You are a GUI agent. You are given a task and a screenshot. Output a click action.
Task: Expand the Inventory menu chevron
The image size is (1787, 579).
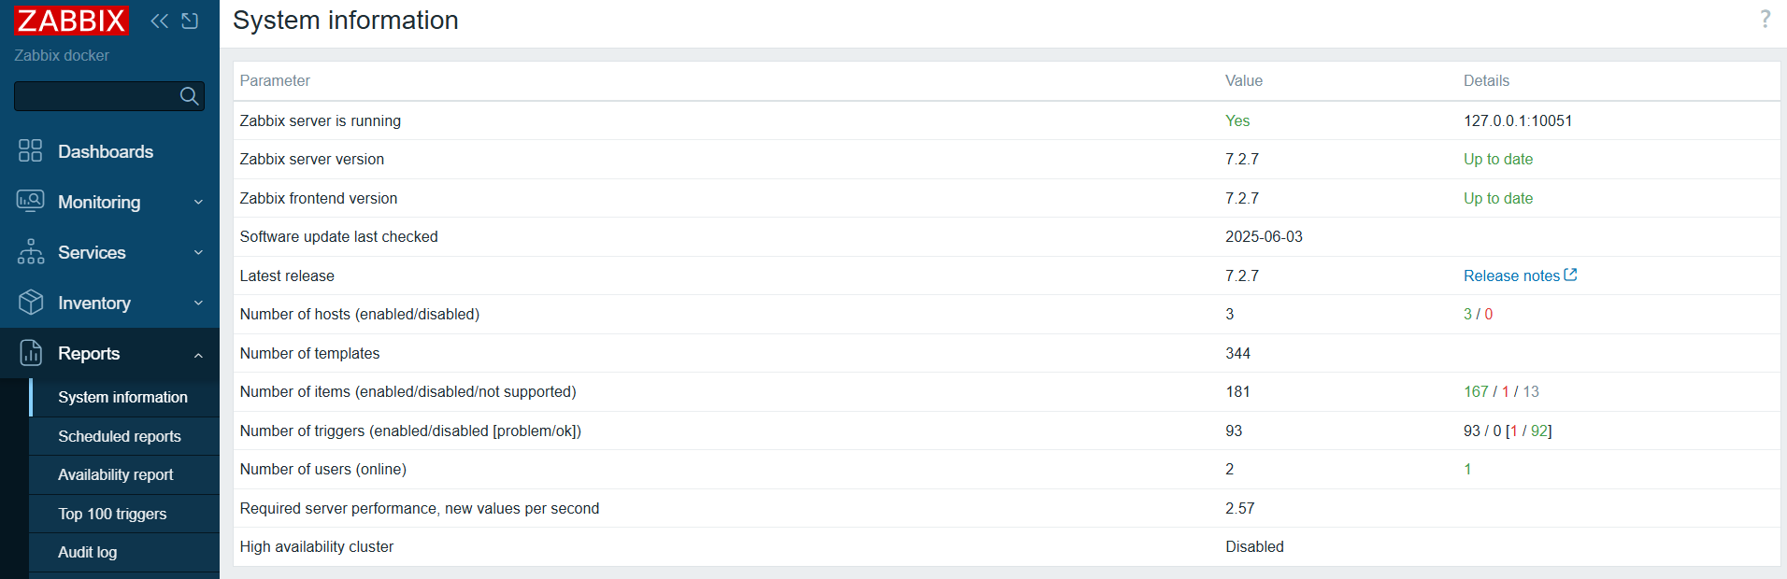pos(198,304)
